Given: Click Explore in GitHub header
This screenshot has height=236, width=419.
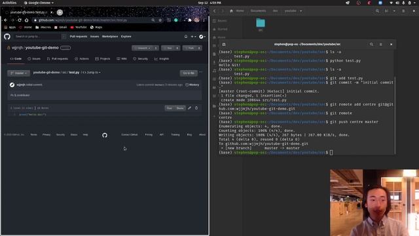Looking at the screenshot, I should point(126,37).
